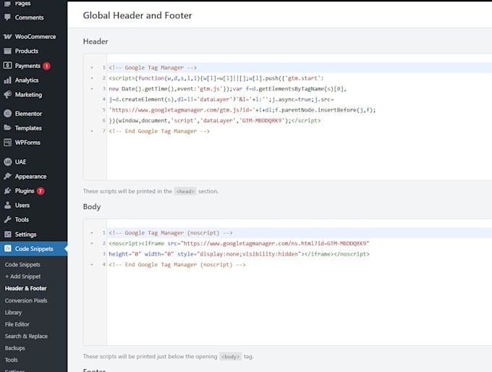
Task: Fold Header code line 7 end comment
Action: click(92, 131)
